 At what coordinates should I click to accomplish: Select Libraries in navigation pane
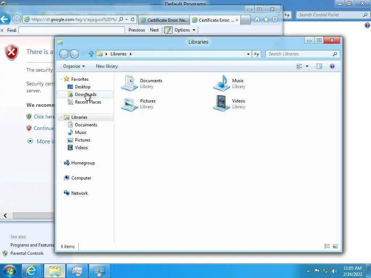pos(86,117)
